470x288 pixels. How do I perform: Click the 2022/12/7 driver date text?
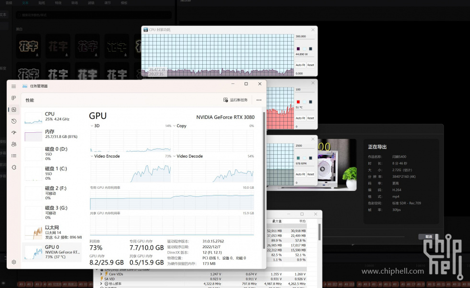(211, 247)
